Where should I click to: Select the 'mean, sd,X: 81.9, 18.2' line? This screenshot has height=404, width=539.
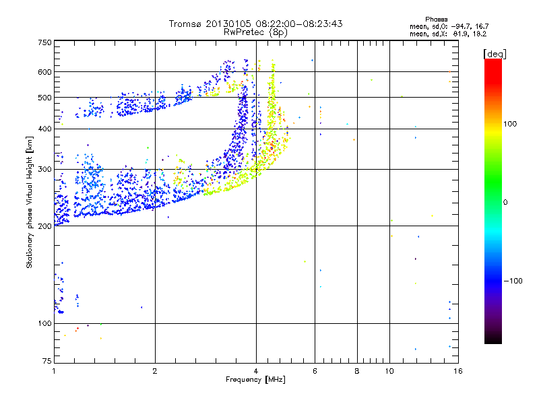click(x=448, y=34)
